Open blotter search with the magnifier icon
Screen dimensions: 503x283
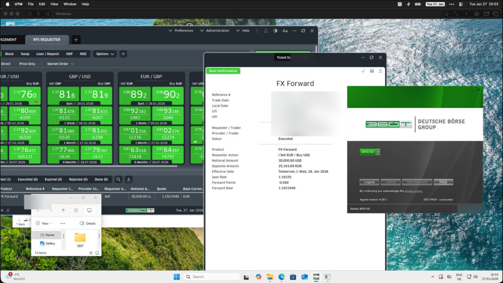[118, 179]
